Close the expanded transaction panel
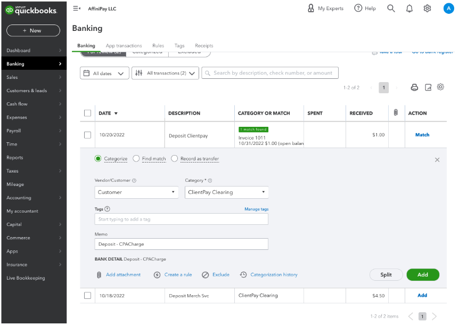 click(x=437, y=160)
